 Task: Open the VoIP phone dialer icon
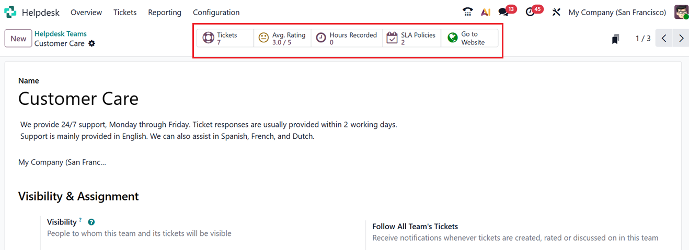(468, 12)
